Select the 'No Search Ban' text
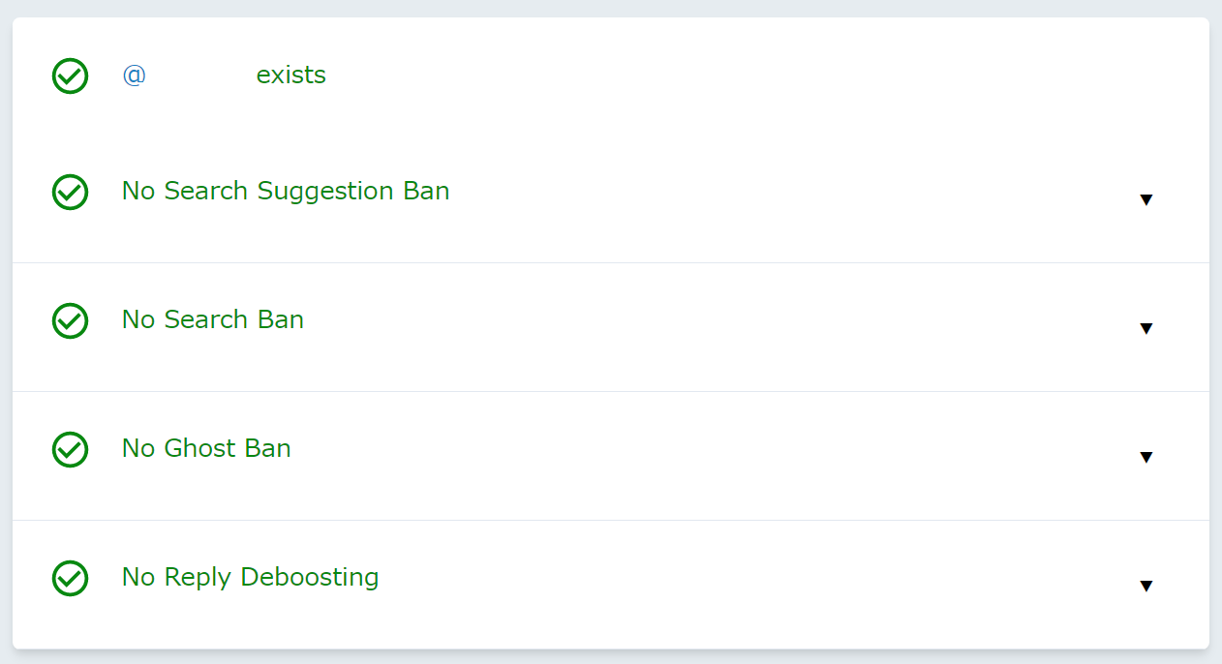The image size is (1222, 664). point(213,319)
